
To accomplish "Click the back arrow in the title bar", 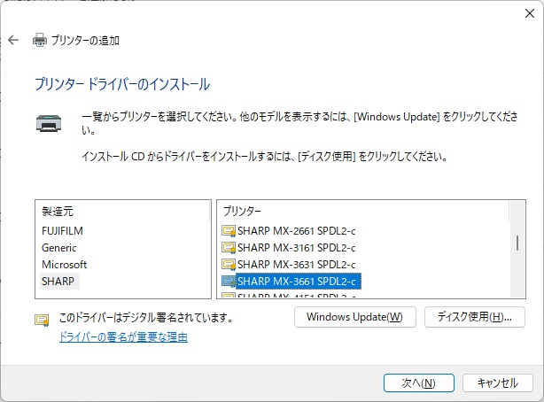I will point(13,40).
